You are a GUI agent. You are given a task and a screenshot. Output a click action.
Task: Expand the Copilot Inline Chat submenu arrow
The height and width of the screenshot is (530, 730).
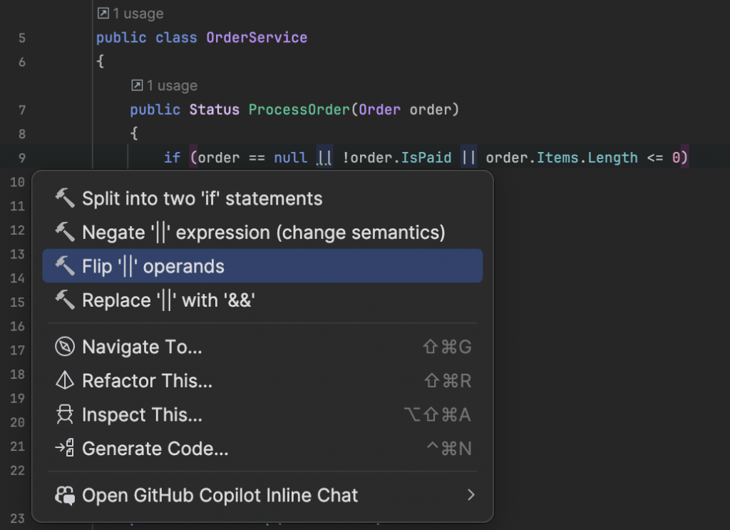pyautogui.click(x=471, y=495)
